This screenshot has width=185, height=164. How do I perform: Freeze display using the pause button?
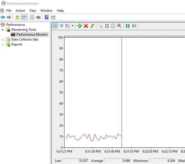click(127, 26)
